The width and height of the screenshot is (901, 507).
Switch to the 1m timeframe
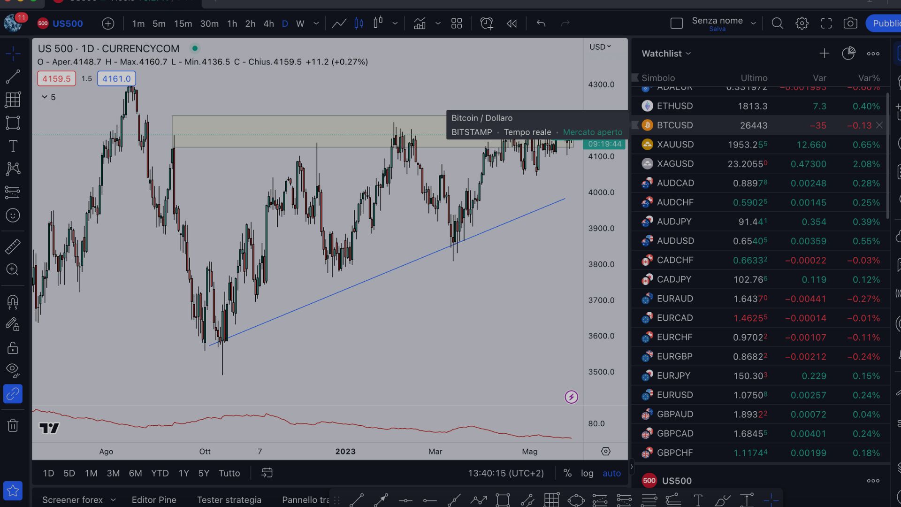click(138, 23)
